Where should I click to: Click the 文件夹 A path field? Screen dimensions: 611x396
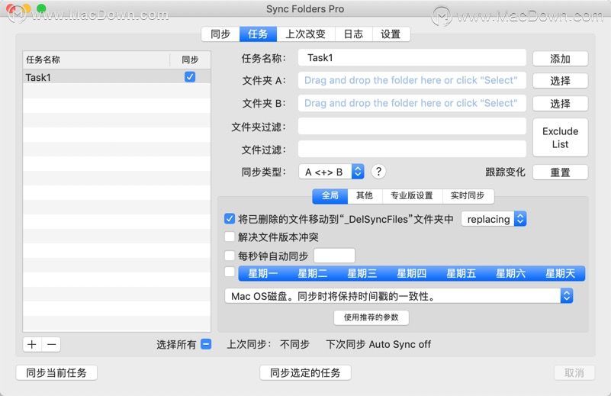point(412,80)
